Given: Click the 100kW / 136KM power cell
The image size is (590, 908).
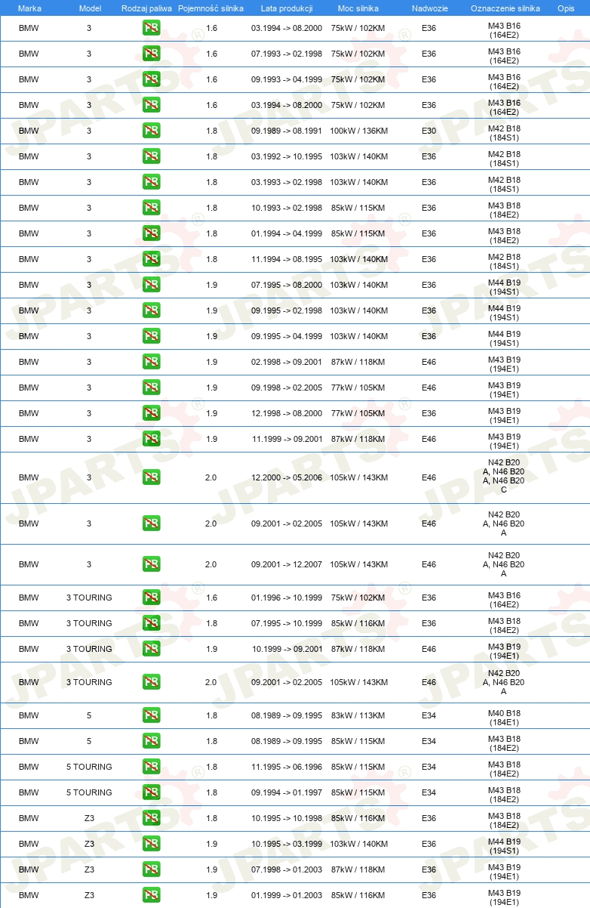Looking at the screenshot, I should click(x=358, y=131).
